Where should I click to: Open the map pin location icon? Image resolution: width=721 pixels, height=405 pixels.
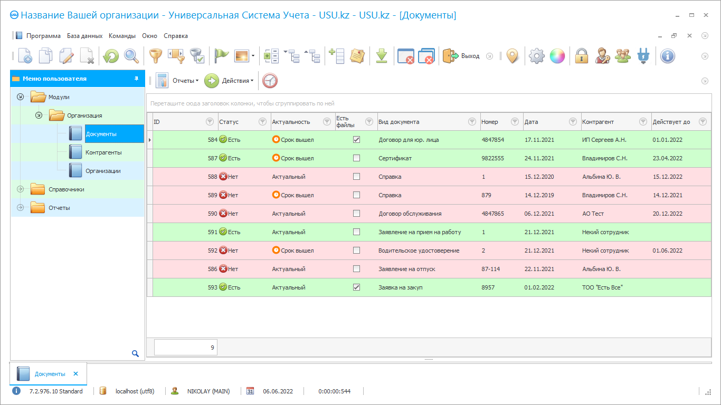point(512,56)
